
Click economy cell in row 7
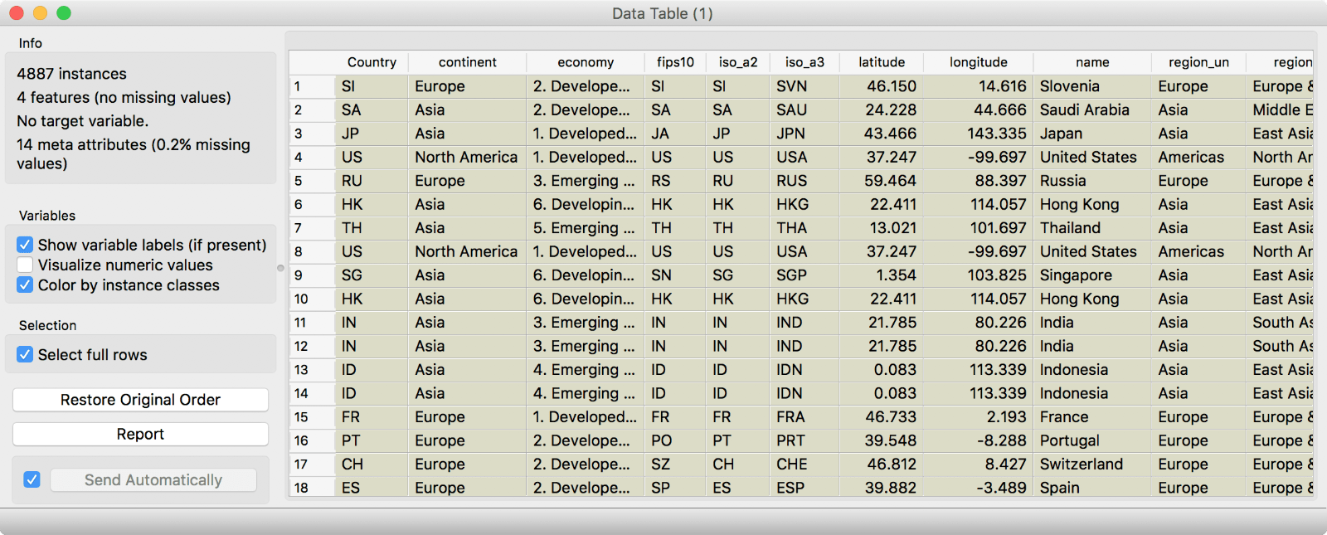[x=586, y=228]
